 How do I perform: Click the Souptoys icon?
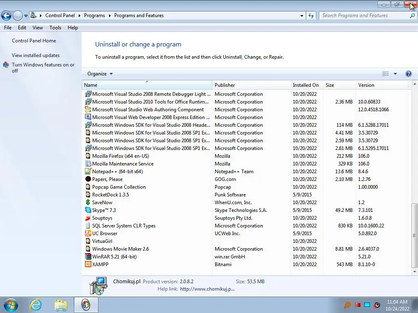point(88,218)
